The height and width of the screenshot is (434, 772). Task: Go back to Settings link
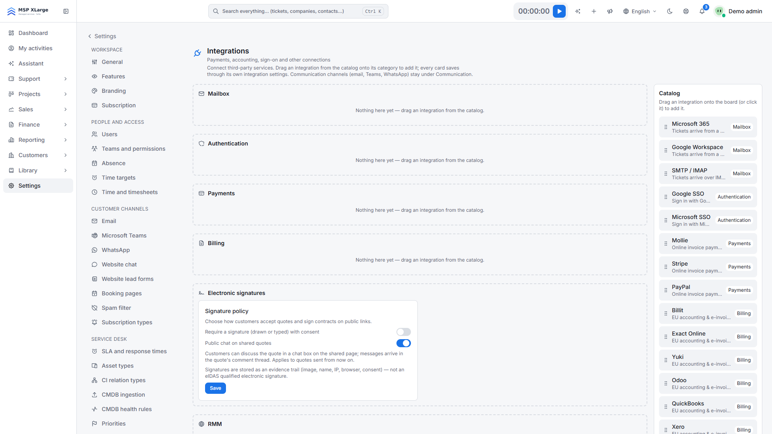click(x=102, y=36)
